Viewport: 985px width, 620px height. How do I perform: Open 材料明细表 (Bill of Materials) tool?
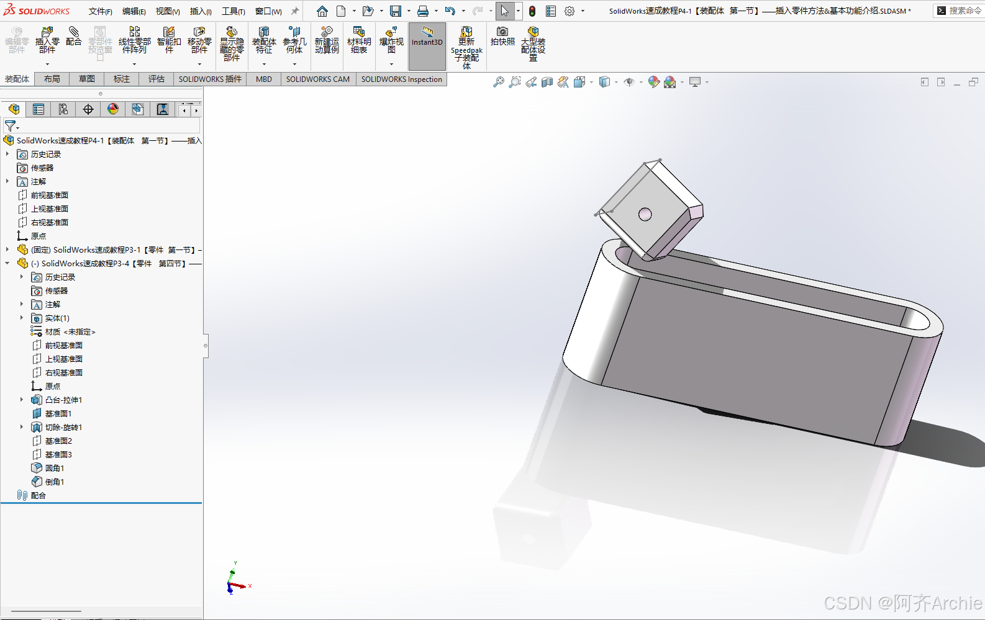pyautogui.click(x=359, y=40)
